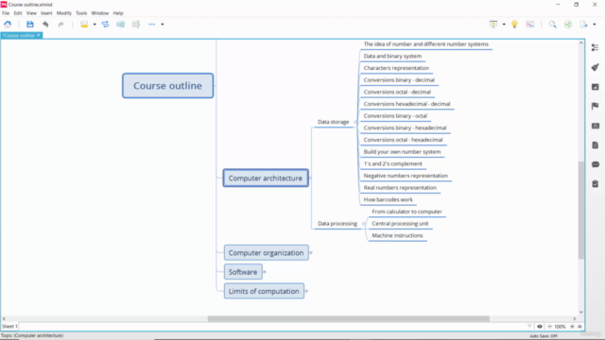
Task: Open the Modify menu
Action: point(64,13)
